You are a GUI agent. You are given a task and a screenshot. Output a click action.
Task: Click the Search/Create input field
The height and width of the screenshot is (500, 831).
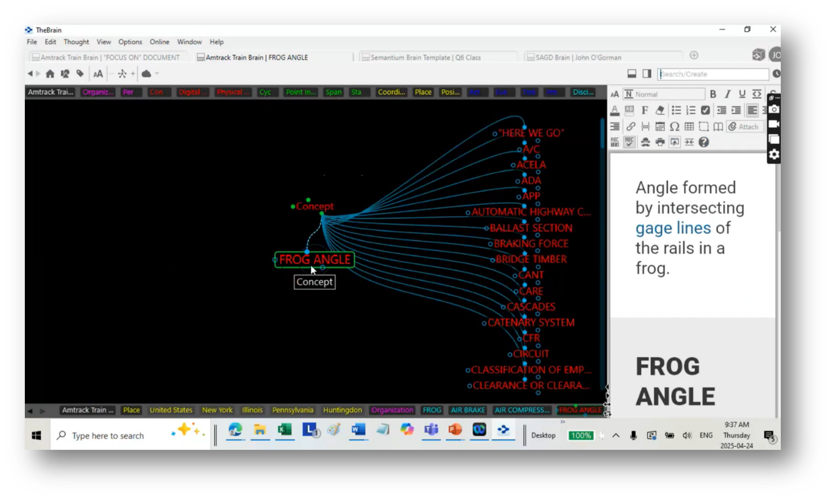coord(713,74)
